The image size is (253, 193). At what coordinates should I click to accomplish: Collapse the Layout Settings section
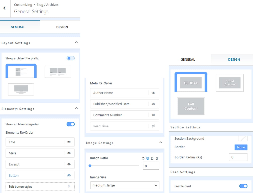coord(76,42)
